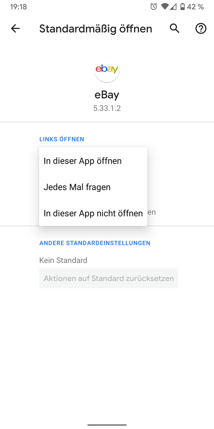214x429 pixels.
Task: Tap the version number 5.33.1.2
Action: pyautogui.click(x=107, y=108)
